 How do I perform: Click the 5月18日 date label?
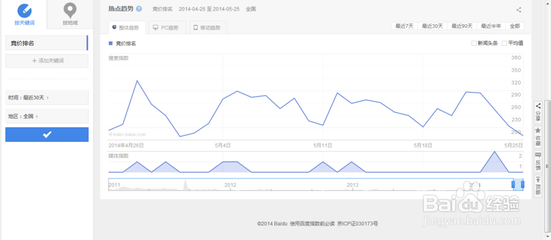pos(423,145)
